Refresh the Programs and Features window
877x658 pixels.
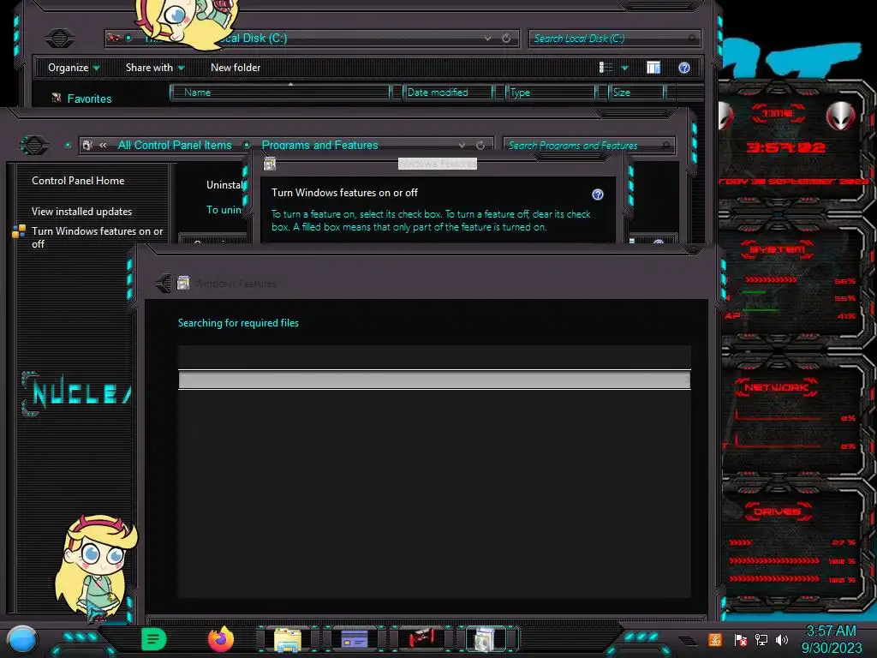click(480, 146)
